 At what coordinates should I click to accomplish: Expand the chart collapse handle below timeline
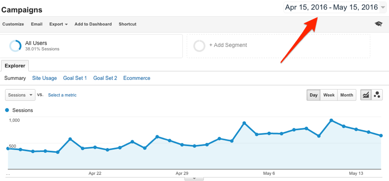pos(194,179)
